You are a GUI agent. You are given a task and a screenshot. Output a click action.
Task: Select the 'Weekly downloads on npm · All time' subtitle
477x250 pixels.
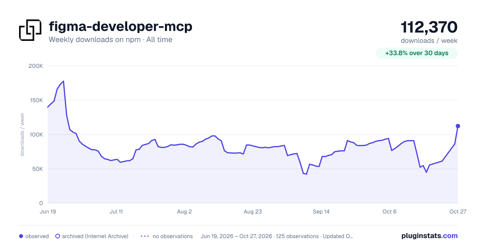(111, 40)
